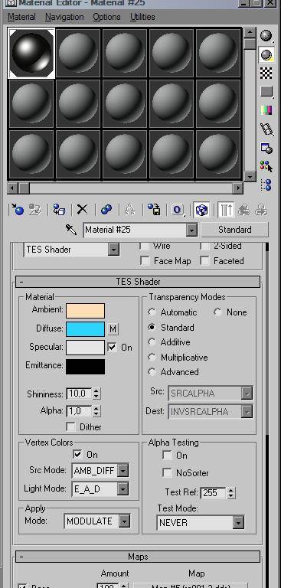Uncheck Vertex Colors On checkbox
Image resolution: width=281 pixels, height=588 pixels.
tap(77, 455)
